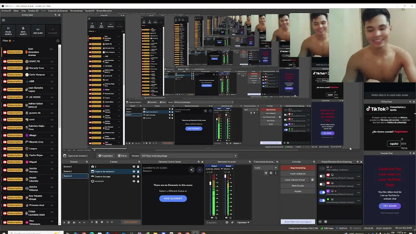416x234 pixels.
Task: Add a new scene with the plus icon
Action: tap(64, 222)
